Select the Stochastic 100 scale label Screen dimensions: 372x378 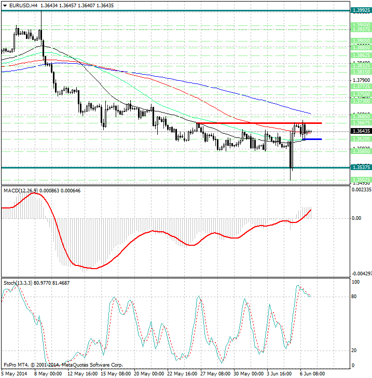click(x=355, y=282)
